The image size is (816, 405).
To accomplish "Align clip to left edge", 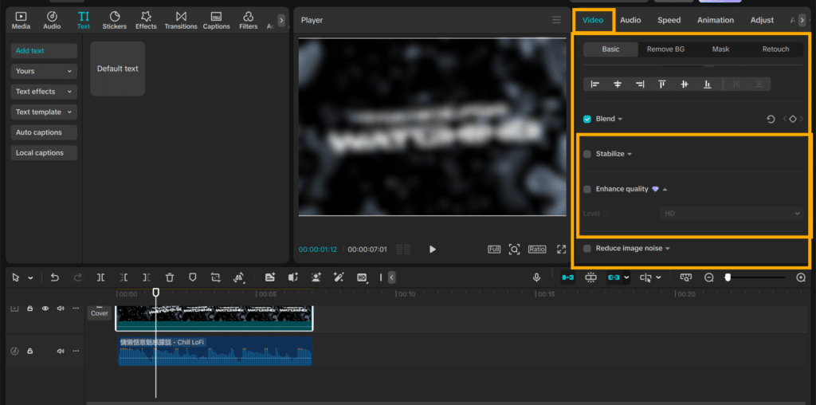I will tap(594, 85).
